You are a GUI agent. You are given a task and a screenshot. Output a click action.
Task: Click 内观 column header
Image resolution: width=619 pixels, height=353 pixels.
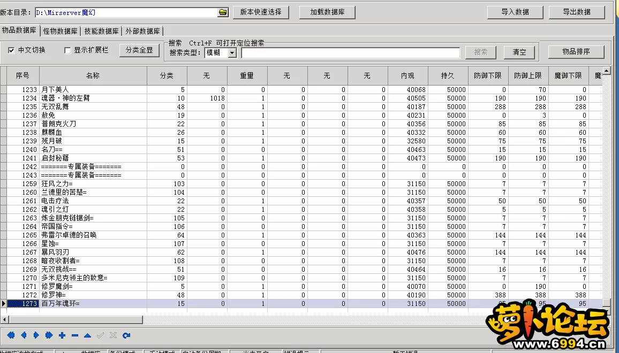(x=408, y=76)
